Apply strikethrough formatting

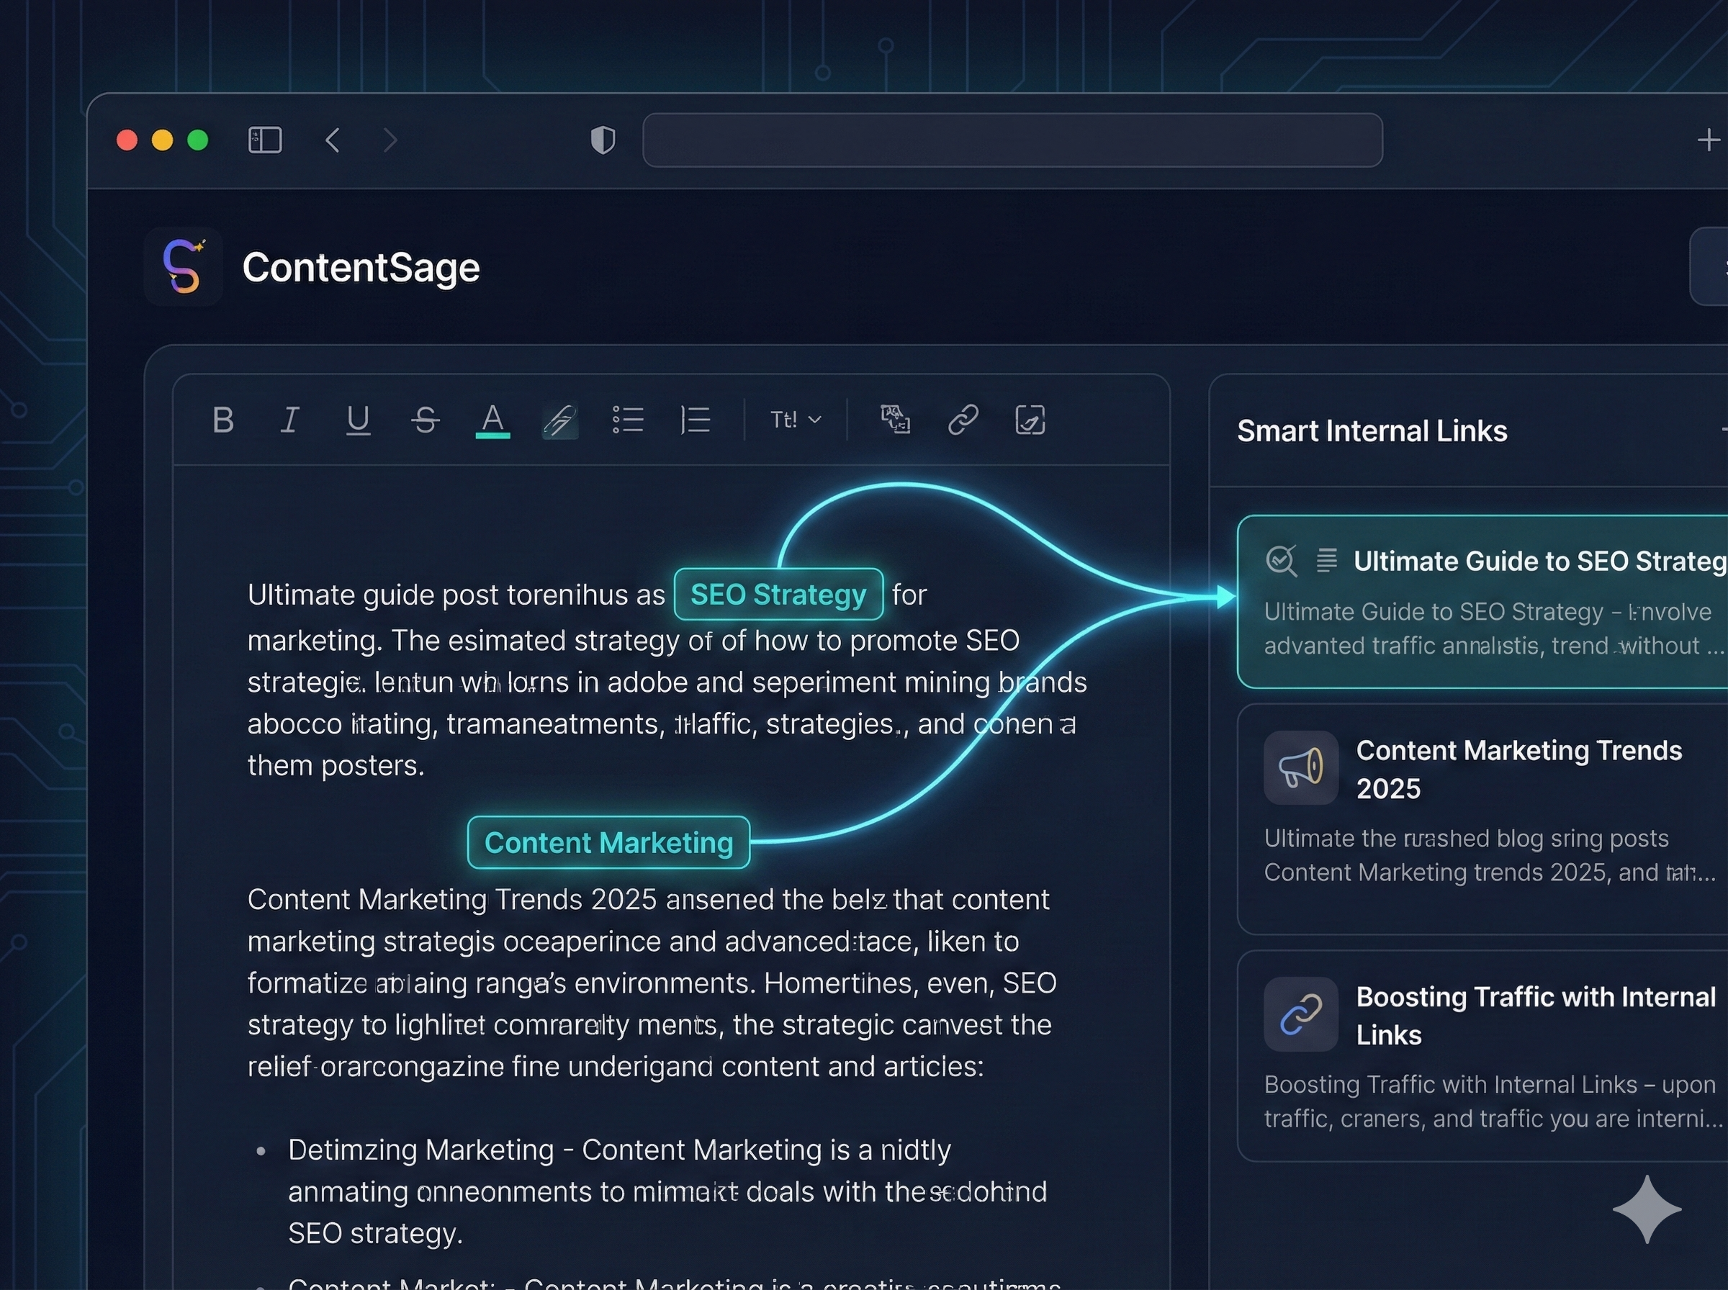425,420
